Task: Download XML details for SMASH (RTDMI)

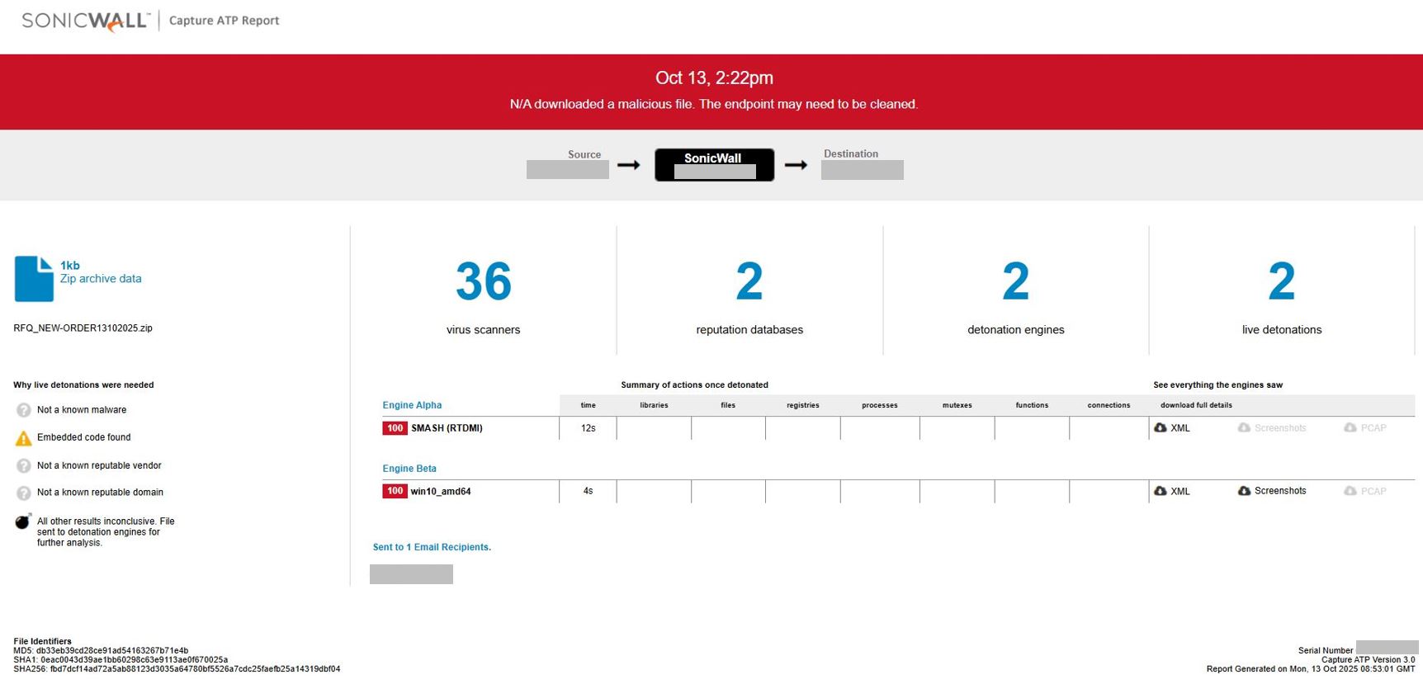Action: point(1180,428)
